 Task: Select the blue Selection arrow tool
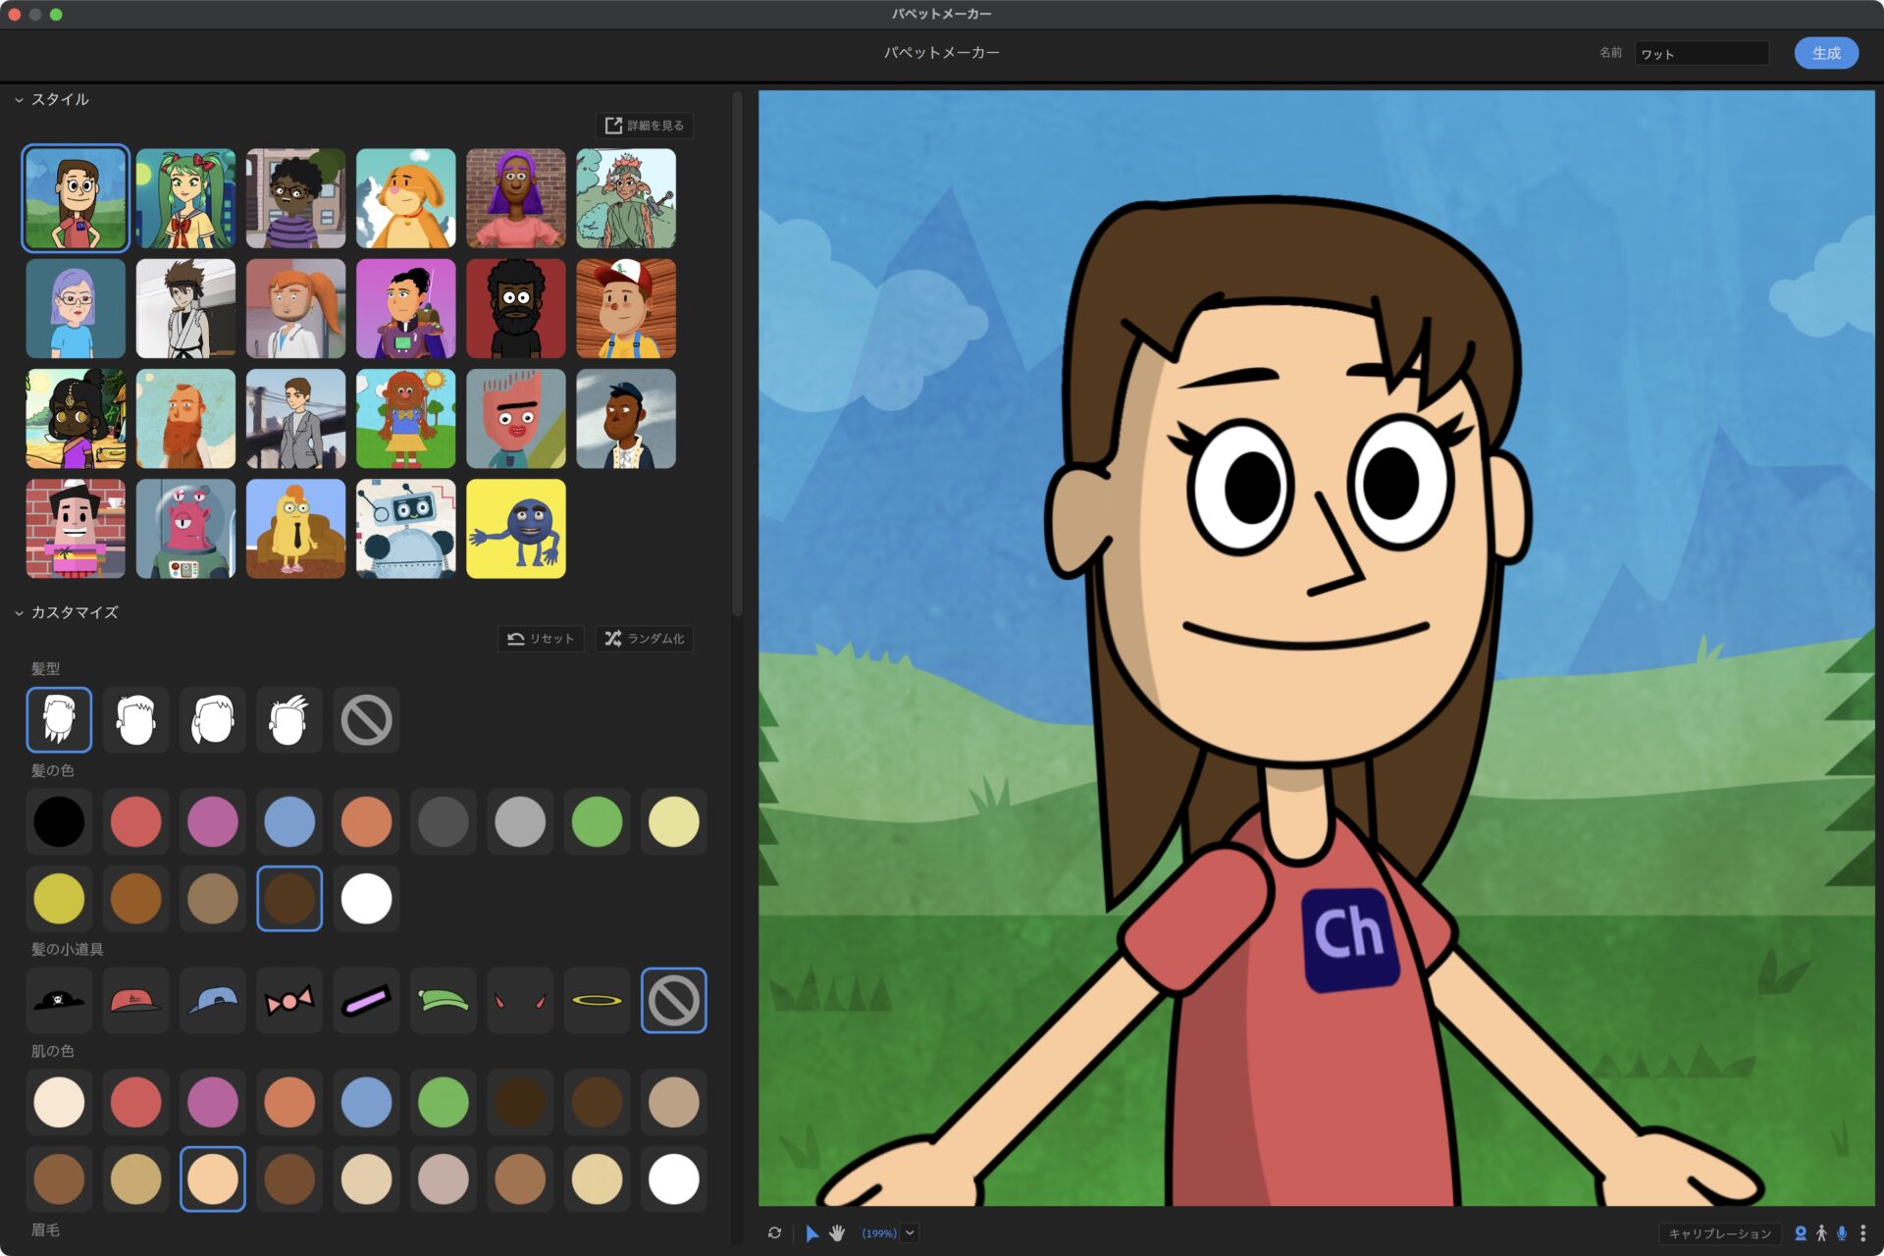812,1233
